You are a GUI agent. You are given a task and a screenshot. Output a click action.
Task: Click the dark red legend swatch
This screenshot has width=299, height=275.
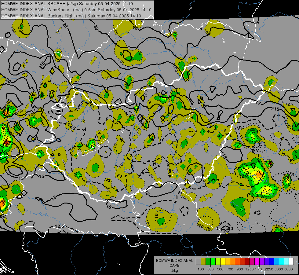tap(247, 262)
